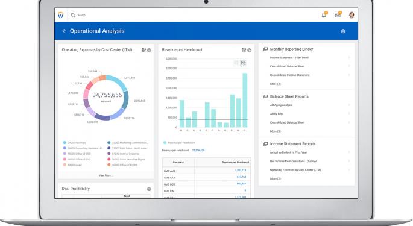Open the inbox tray icon

(x=338, y=14)
